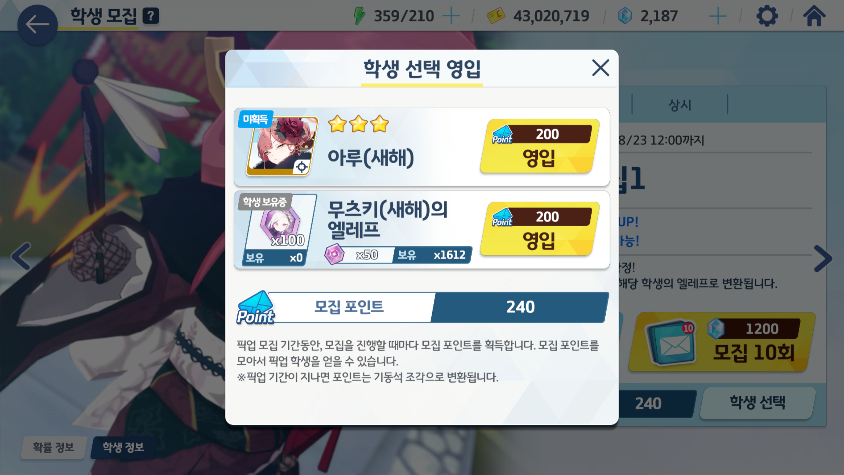Open the 확률 정보 tab
Image resolution: width=844 pixels, height=475 pixels.
53,447
